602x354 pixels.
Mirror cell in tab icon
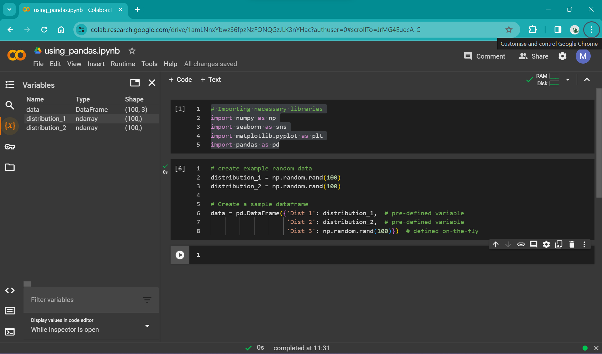pyautogui.click(x=559, y=244)
